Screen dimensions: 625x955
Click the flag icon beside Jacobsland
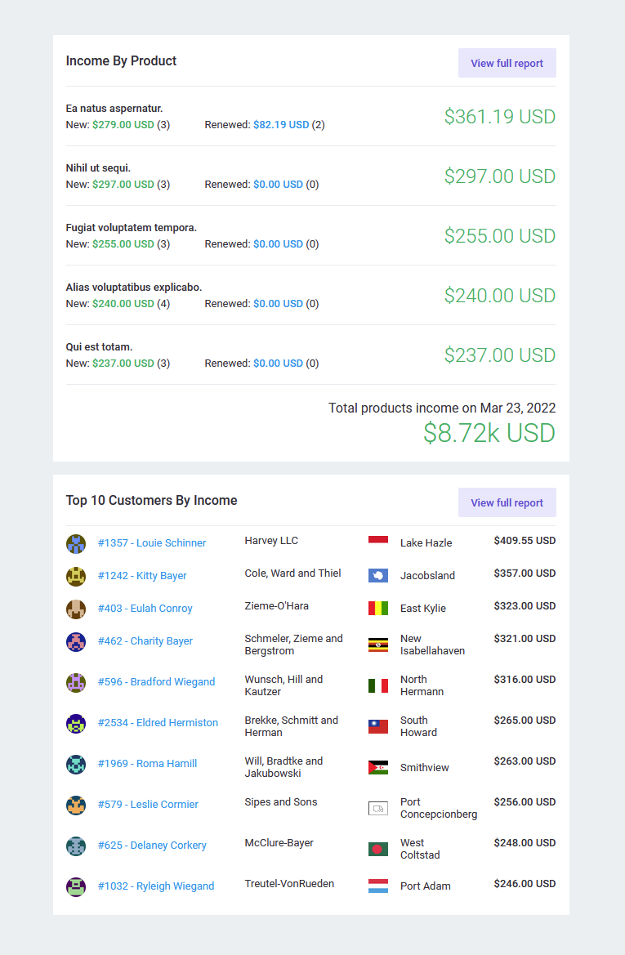pos(378,576)
